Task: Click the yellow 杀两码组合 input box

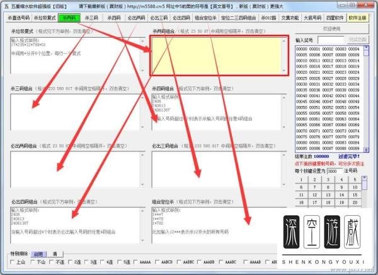Action: pos(219,56)
